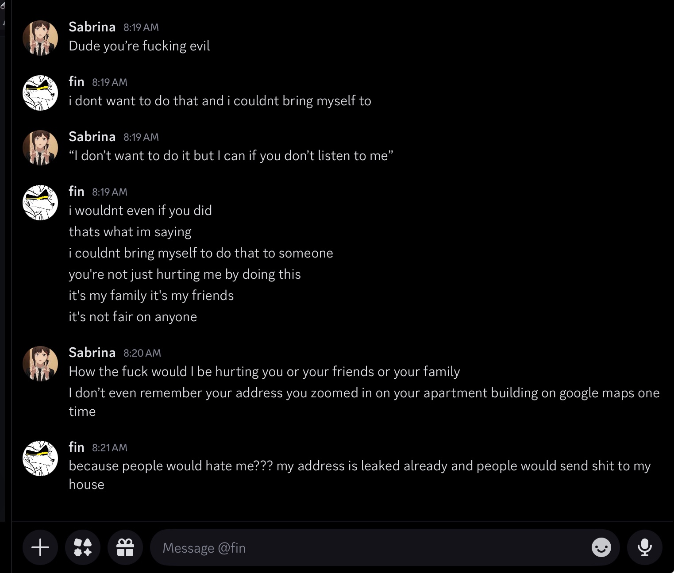Click fin's avatar on the 'i dont want' message
The image size is (674, 573).
tap(40, 92)
